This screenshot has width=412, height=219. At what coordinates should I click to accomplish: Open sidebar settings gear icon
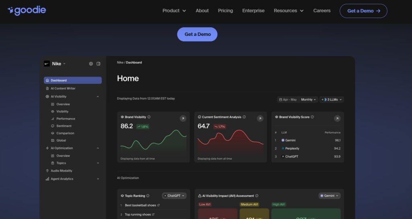[91, 64]
